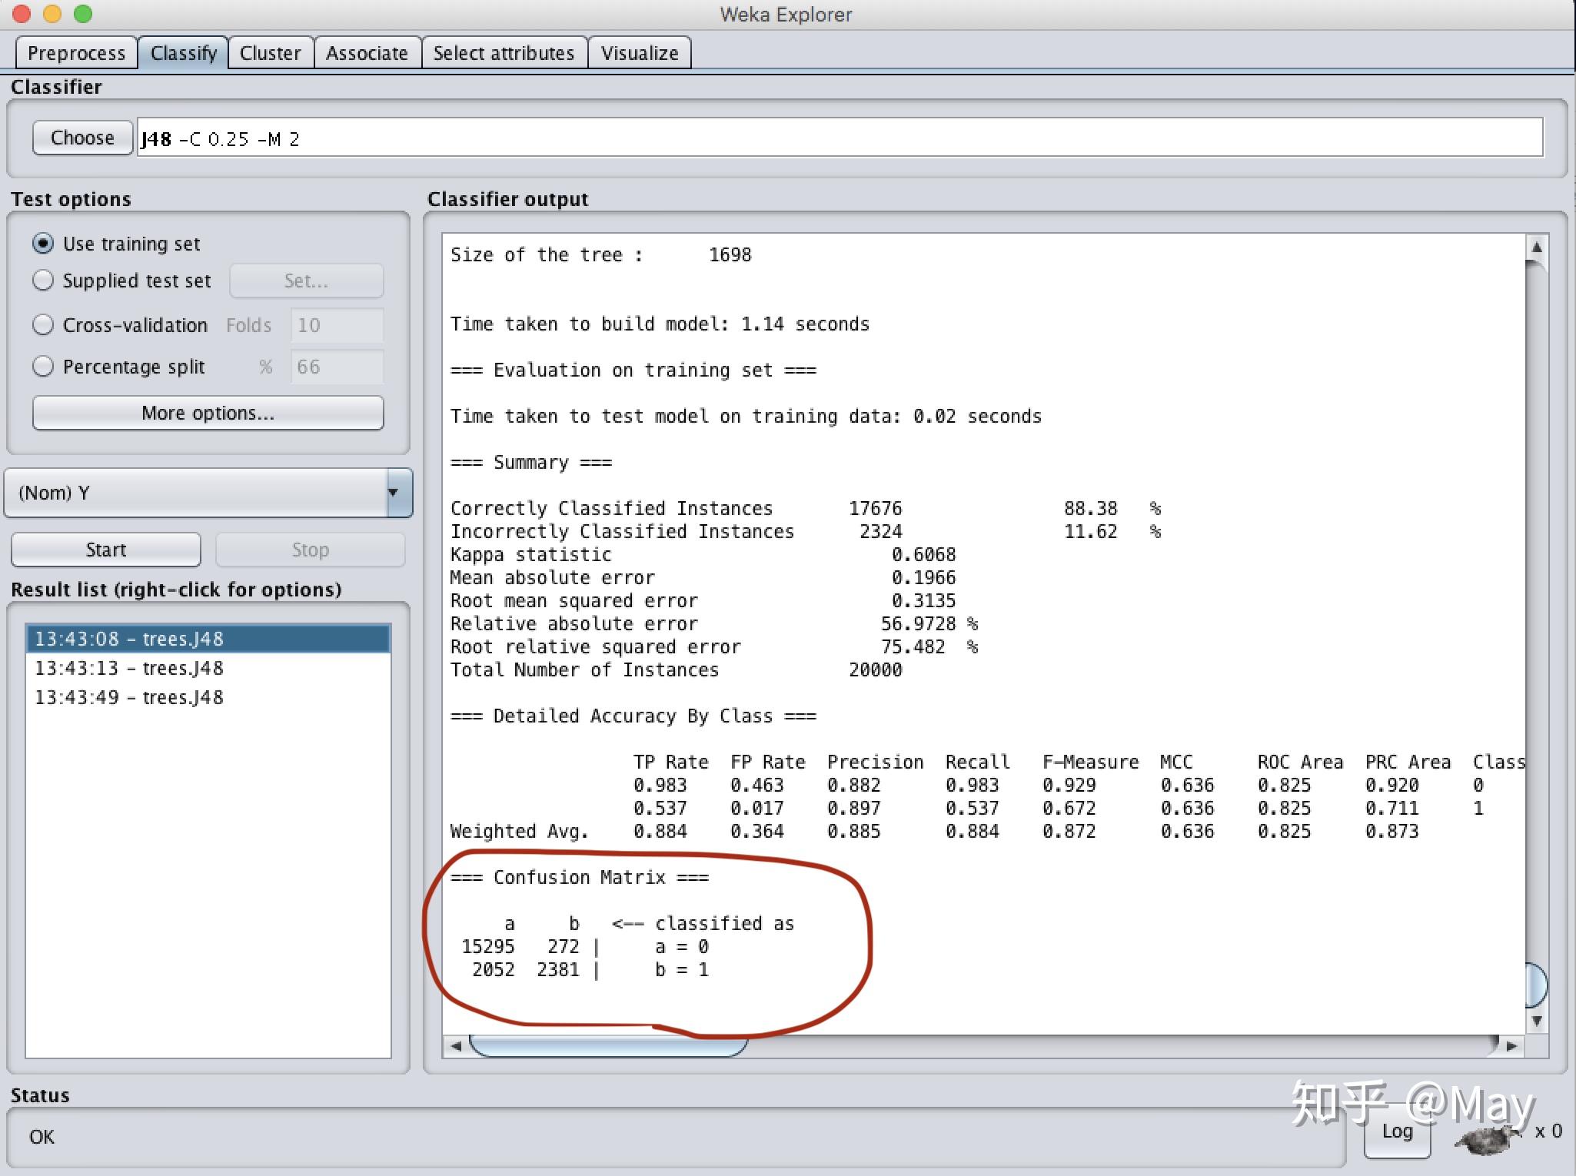Open the Select attributes tab
The height and width of the screenshot is (1176, 1576).
504,53
